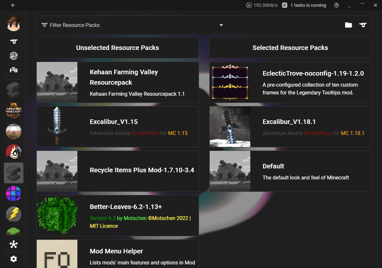This screenshot has width=382, height=268.
Task: Go back with the arrow icon
Action: click(13, 5)
